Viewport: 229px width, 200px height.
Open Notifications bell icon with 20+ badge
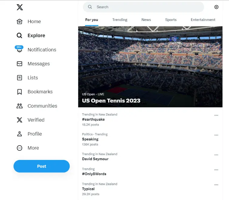click(x=19, y=50)
